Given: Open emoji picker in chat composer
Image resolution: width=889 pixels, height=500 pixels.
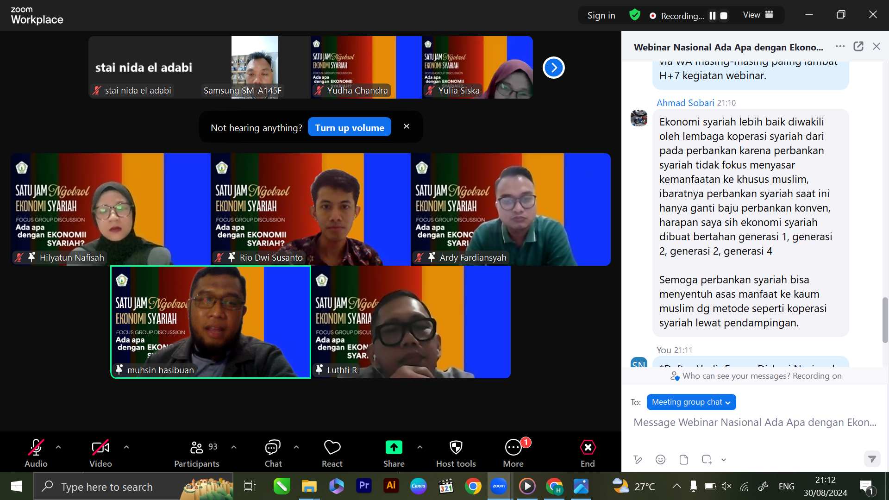Looking at the screenshot, I should click(660, 459).
